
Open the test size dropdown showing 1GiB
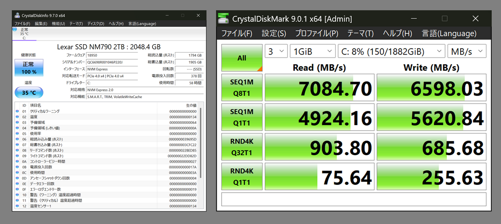[313, 51]
